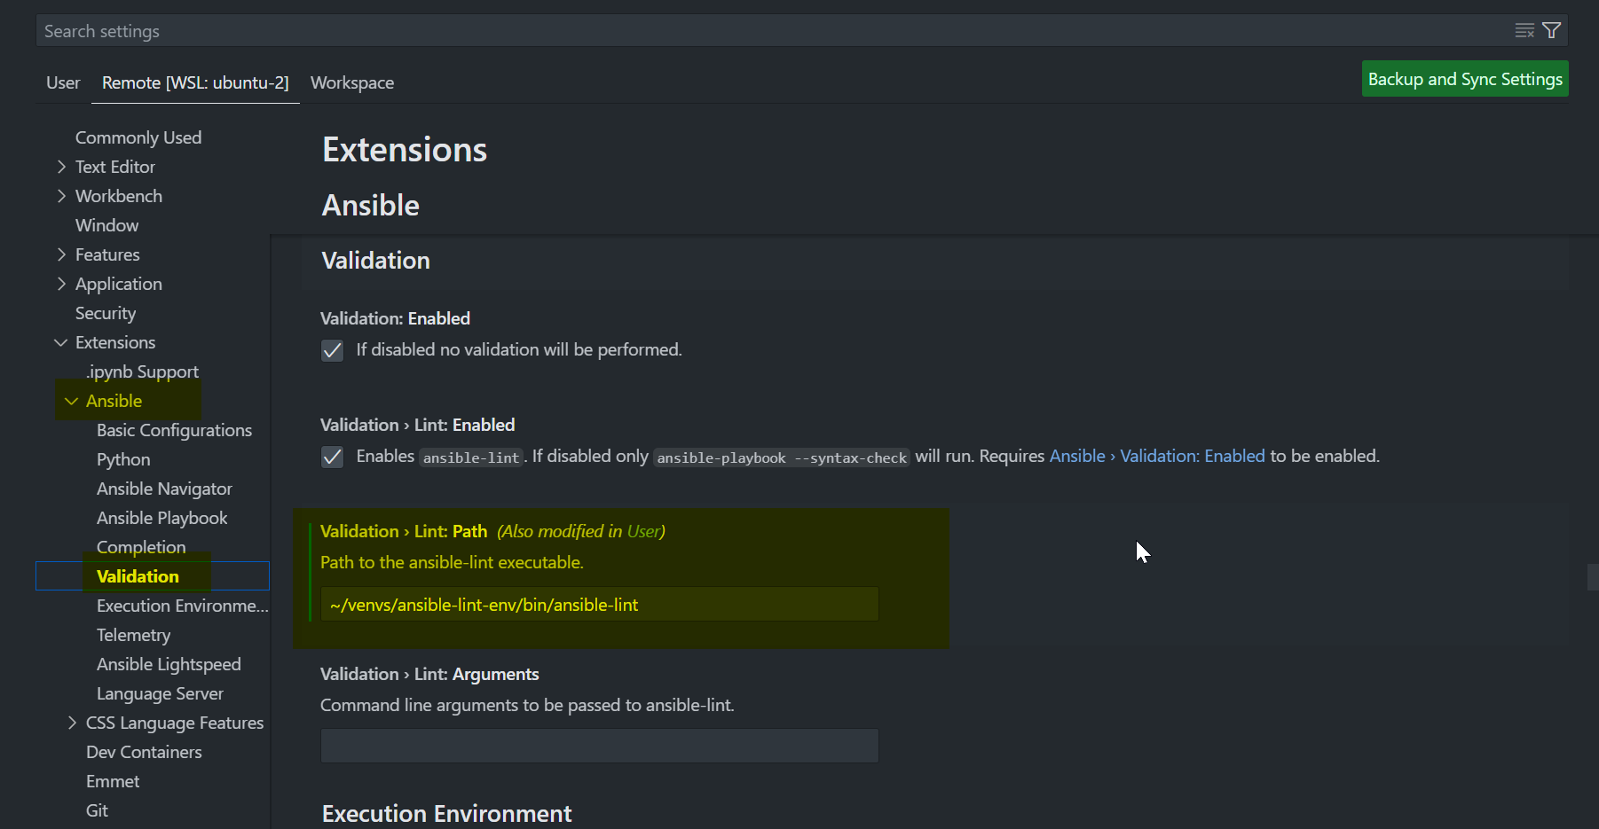Select the Remote [WSL: ubuntu-2] tab

click(195, 82)
